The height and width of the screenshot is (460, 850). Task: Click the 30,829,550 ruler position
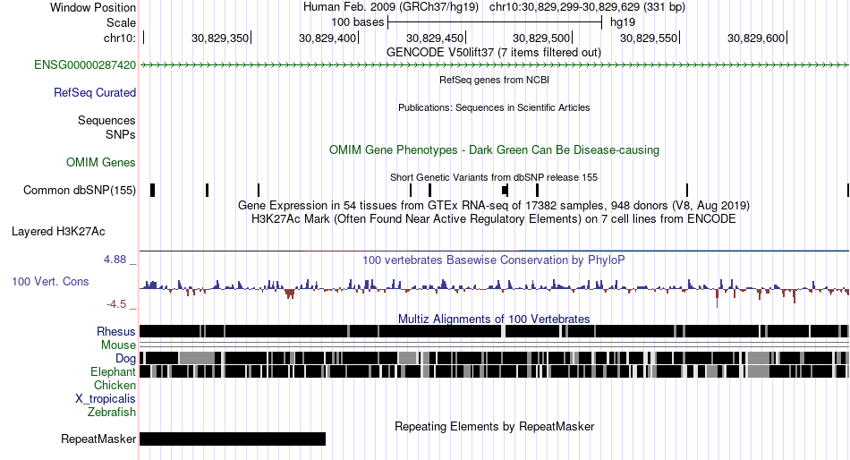649,38
